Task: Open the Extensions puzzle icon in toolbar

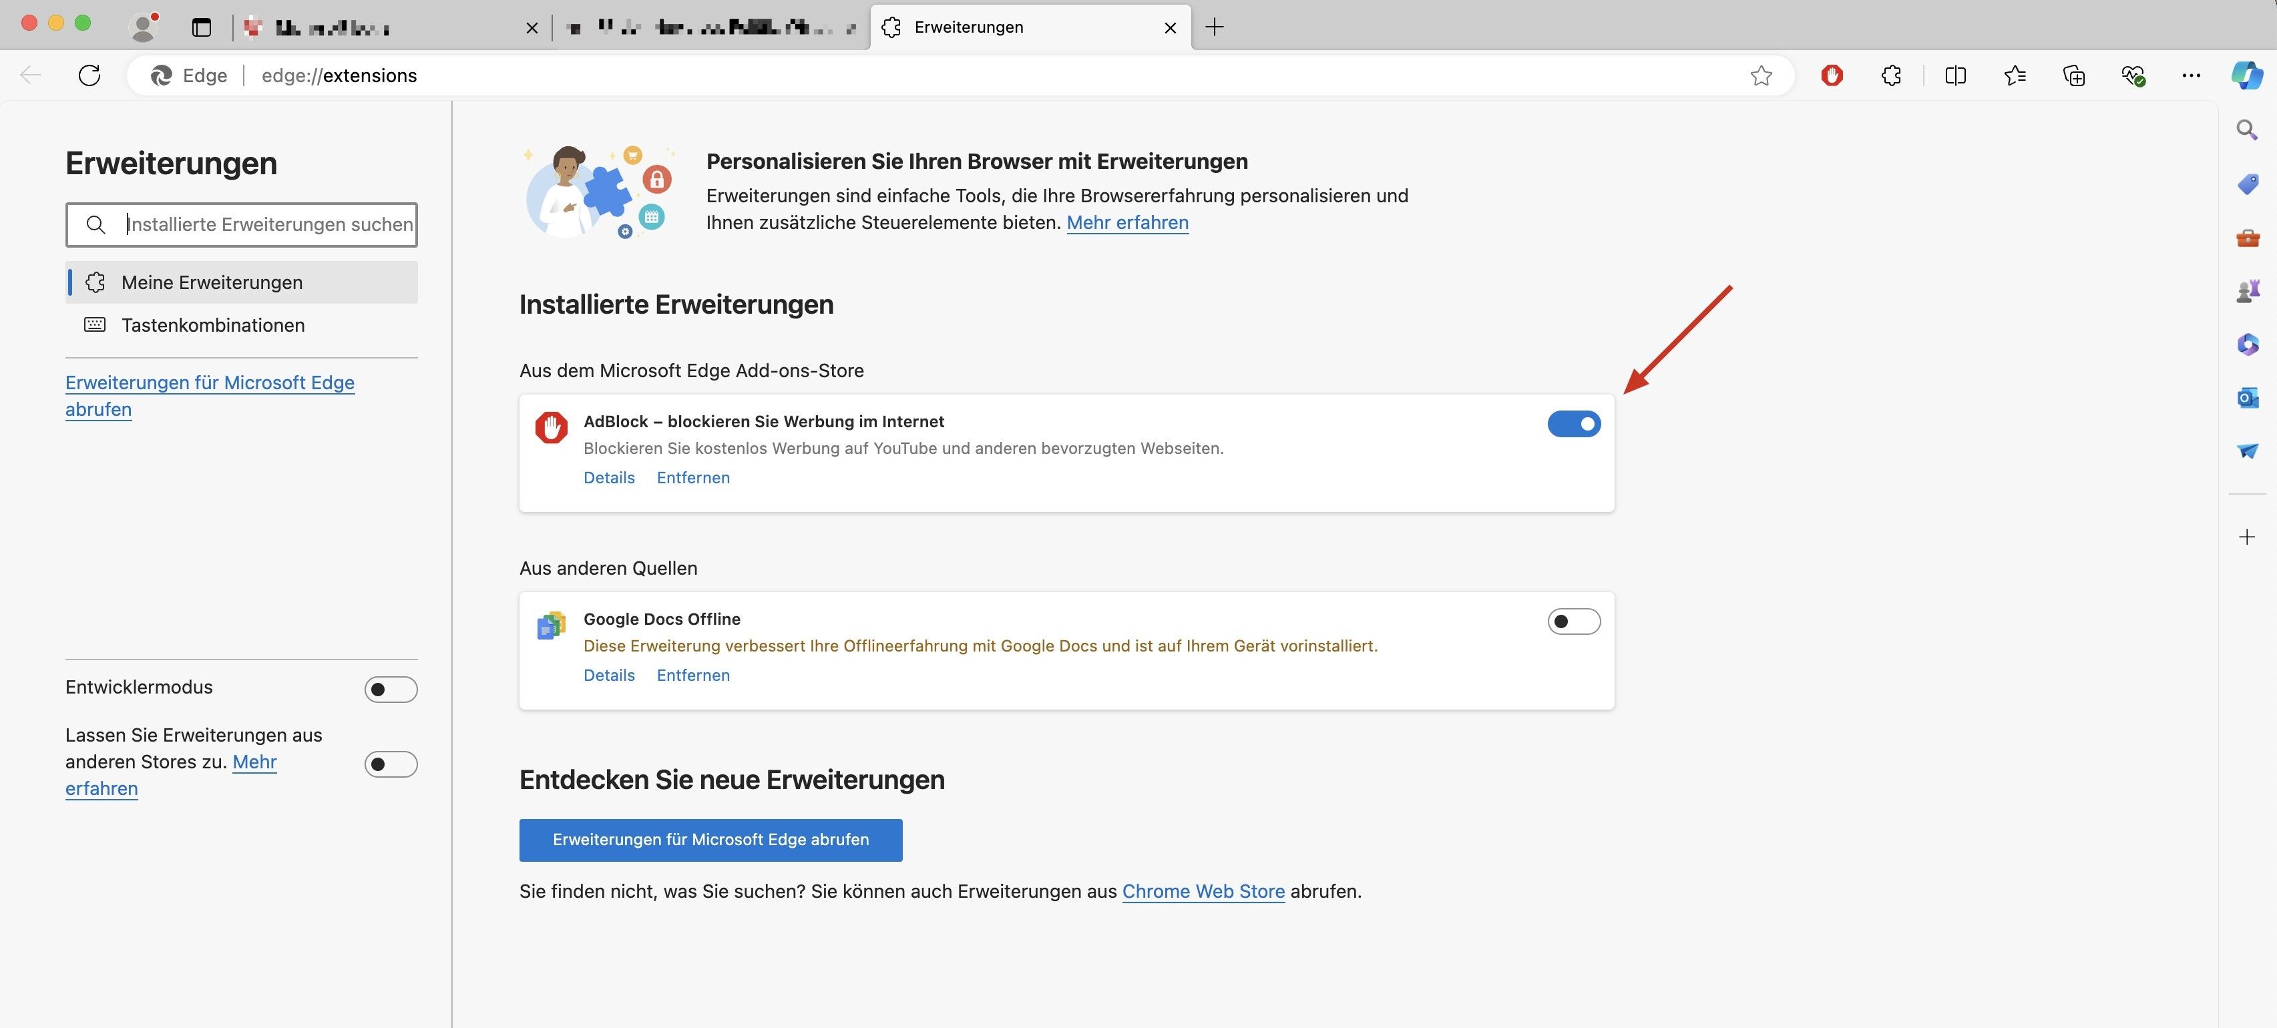Action: tap(1891, 76)
